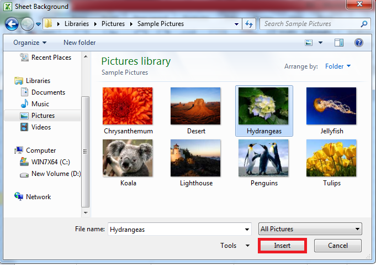Click Libraries in the address path
Image resolution: width=376 pixels, height=265 pixels.
point(77,24)
